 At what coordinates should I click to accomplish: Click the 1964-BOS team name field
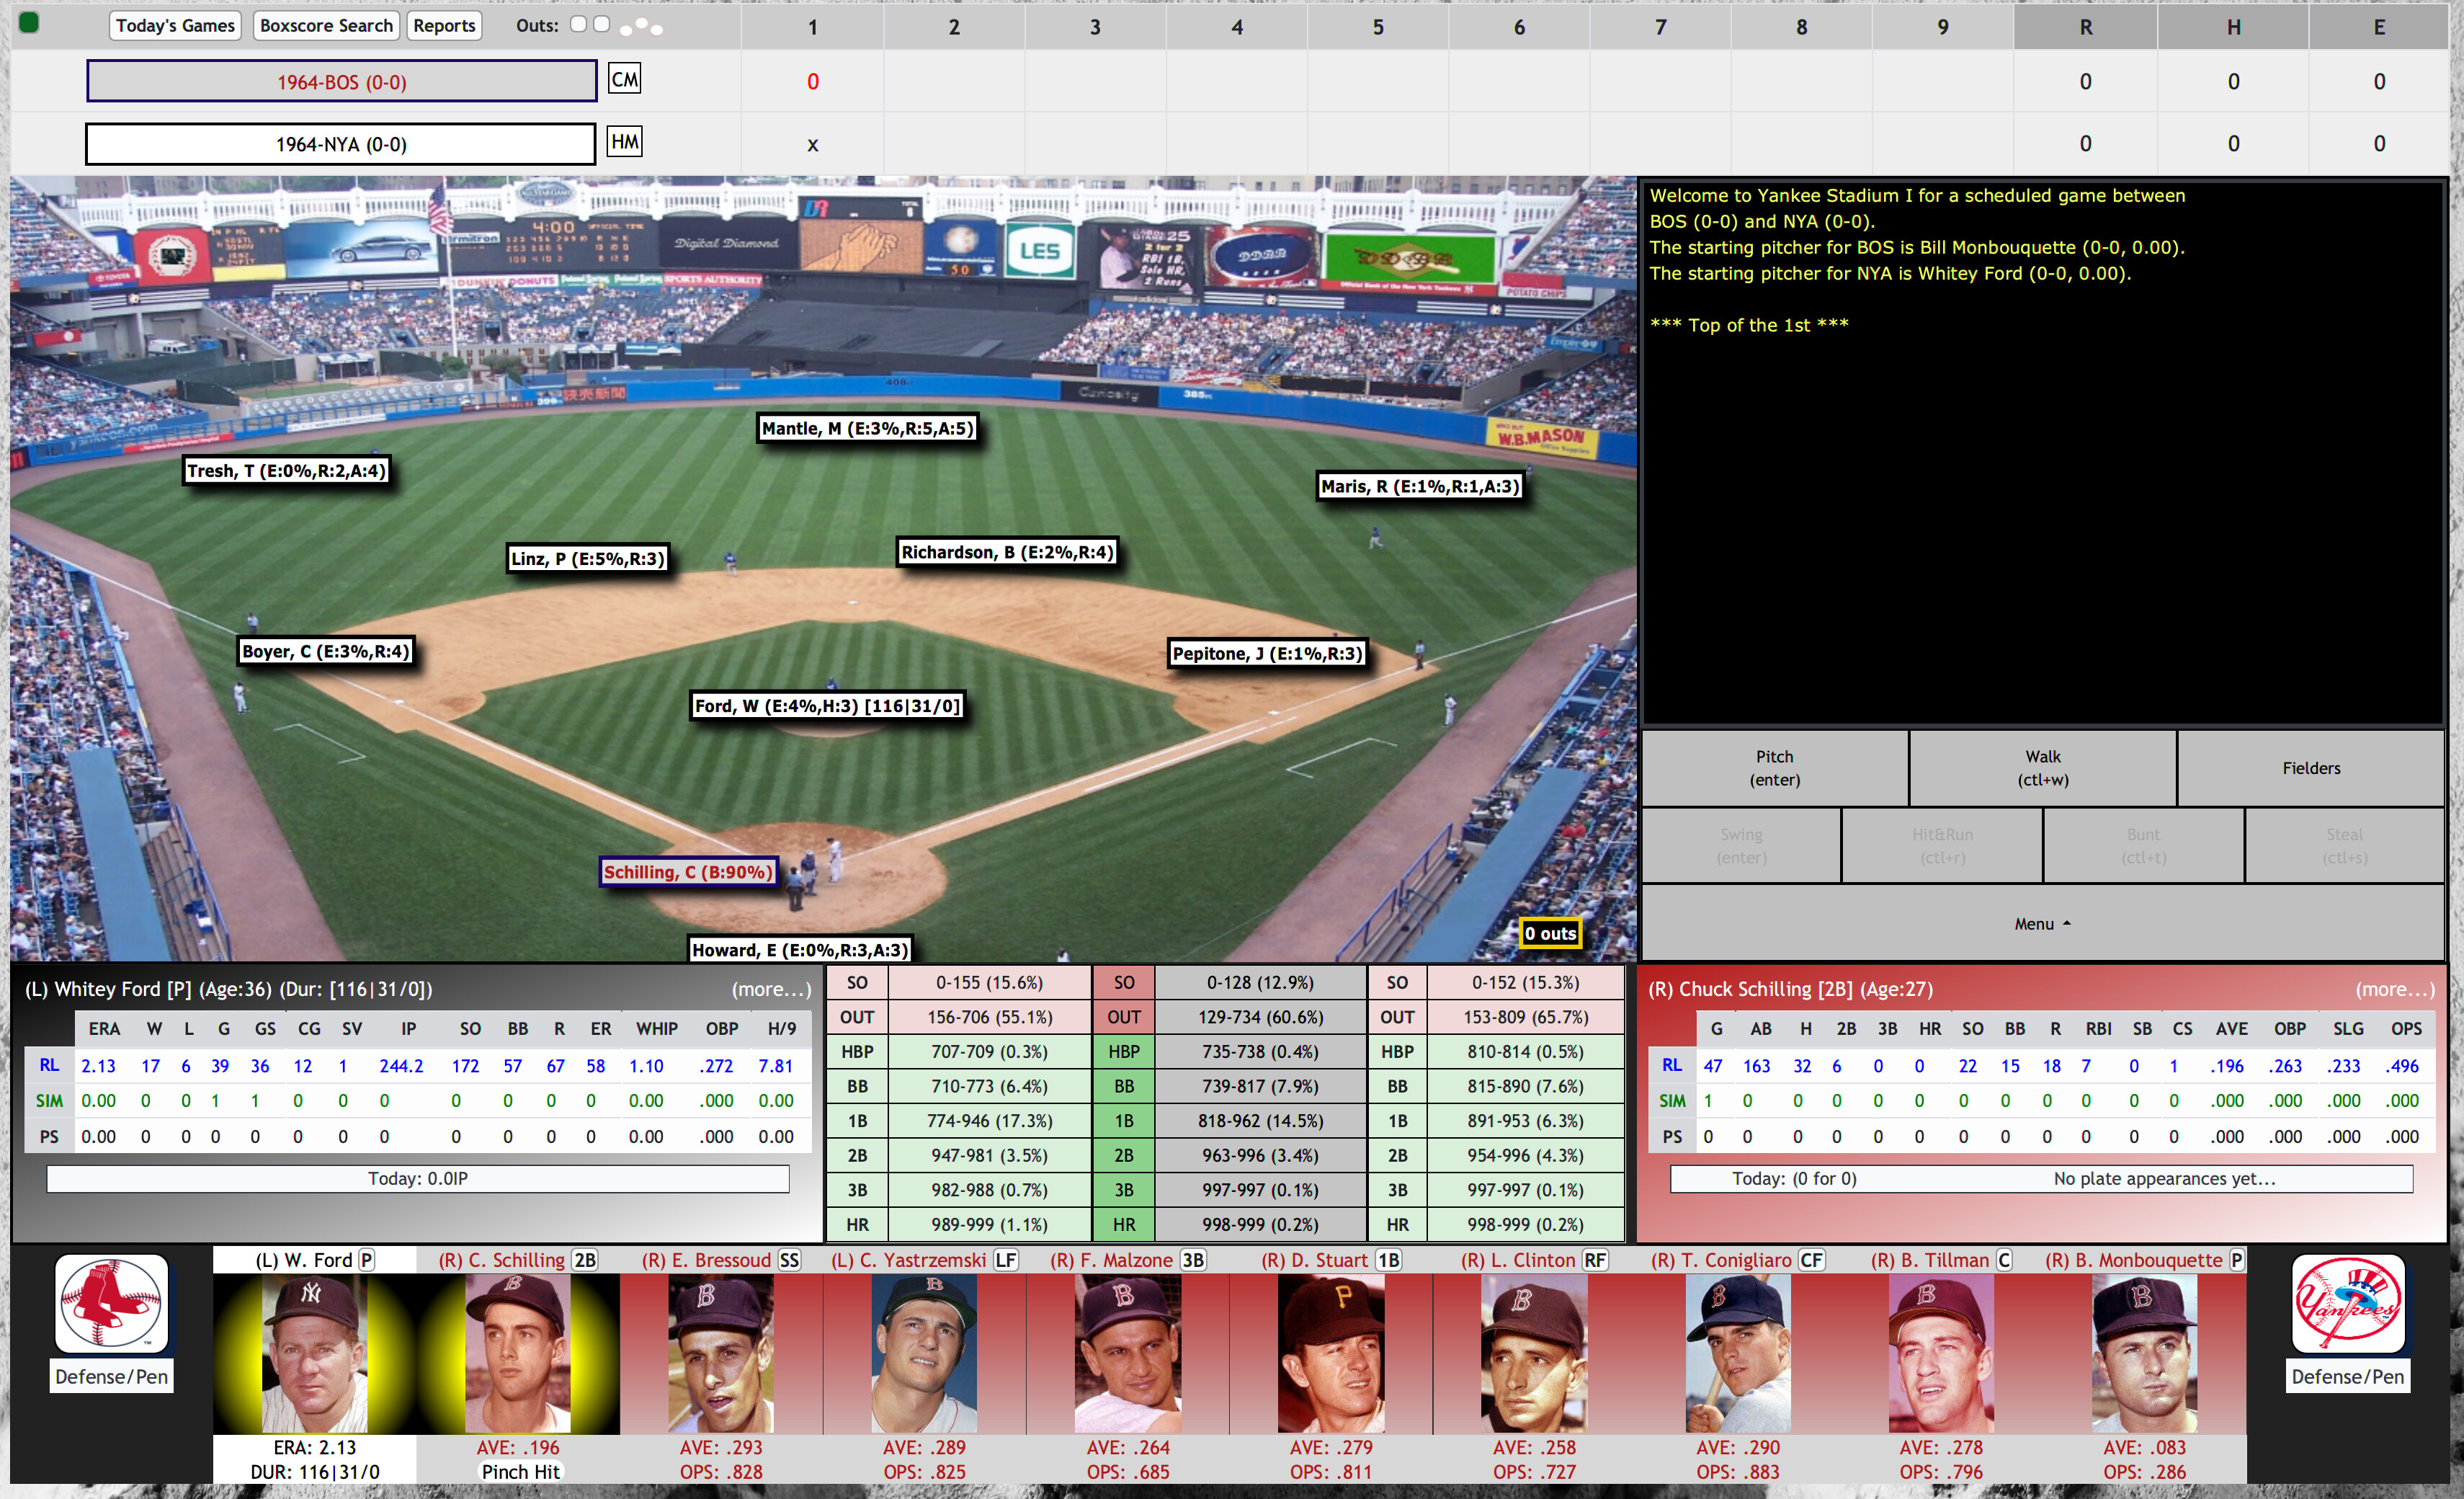click(x=341, y=82)
